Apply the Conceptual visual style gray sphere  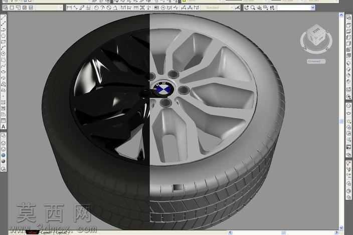pyautogui.click(x=4, y=161)
